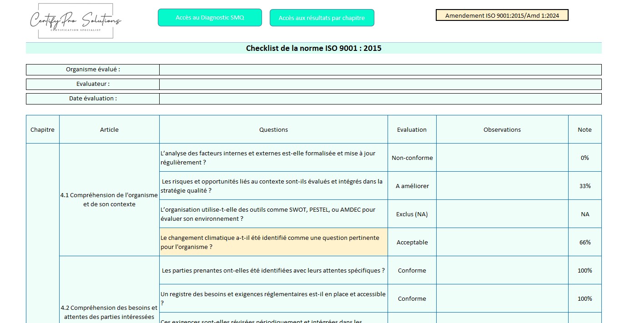Select the 4.2 Compréhension des besoins article cell
625x323 pixels.
pos(109,290)
